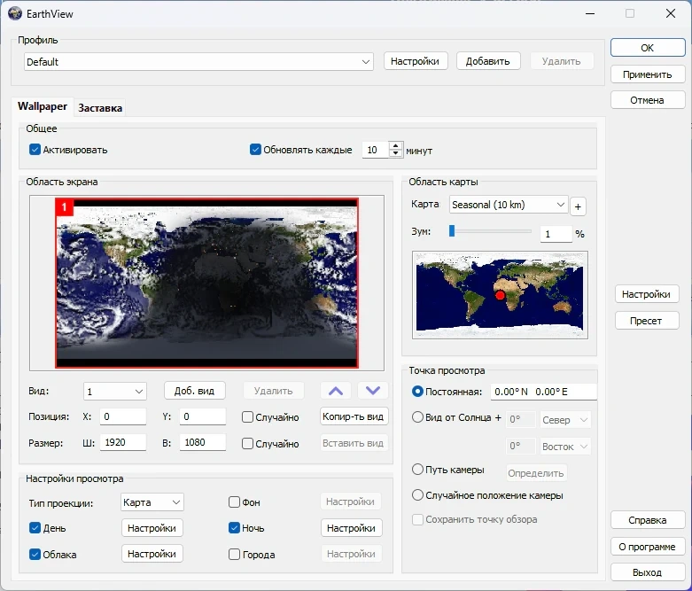Click the Пресет button
This screenshot has height=591, width=692.
click(x=646, y=321)
